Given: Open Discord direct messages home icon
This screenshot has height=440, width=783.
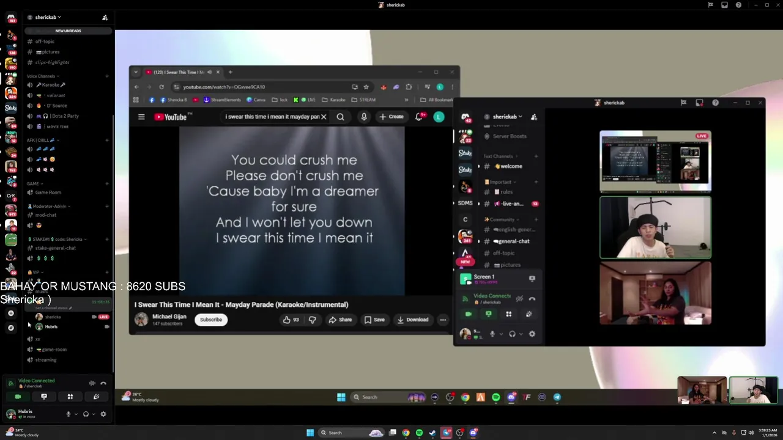Looking at the screenshot, I should click(x=11, y=18).
